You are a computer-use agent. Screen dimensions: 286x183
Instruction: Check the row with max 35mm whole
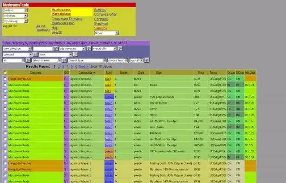click(5, 127)
